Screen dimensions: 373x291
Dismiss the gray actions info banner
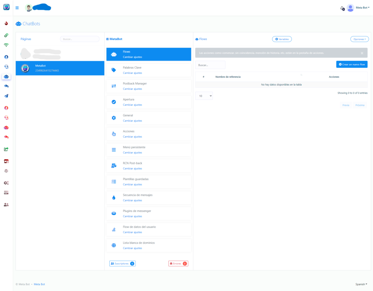click(x=362, y=53)
